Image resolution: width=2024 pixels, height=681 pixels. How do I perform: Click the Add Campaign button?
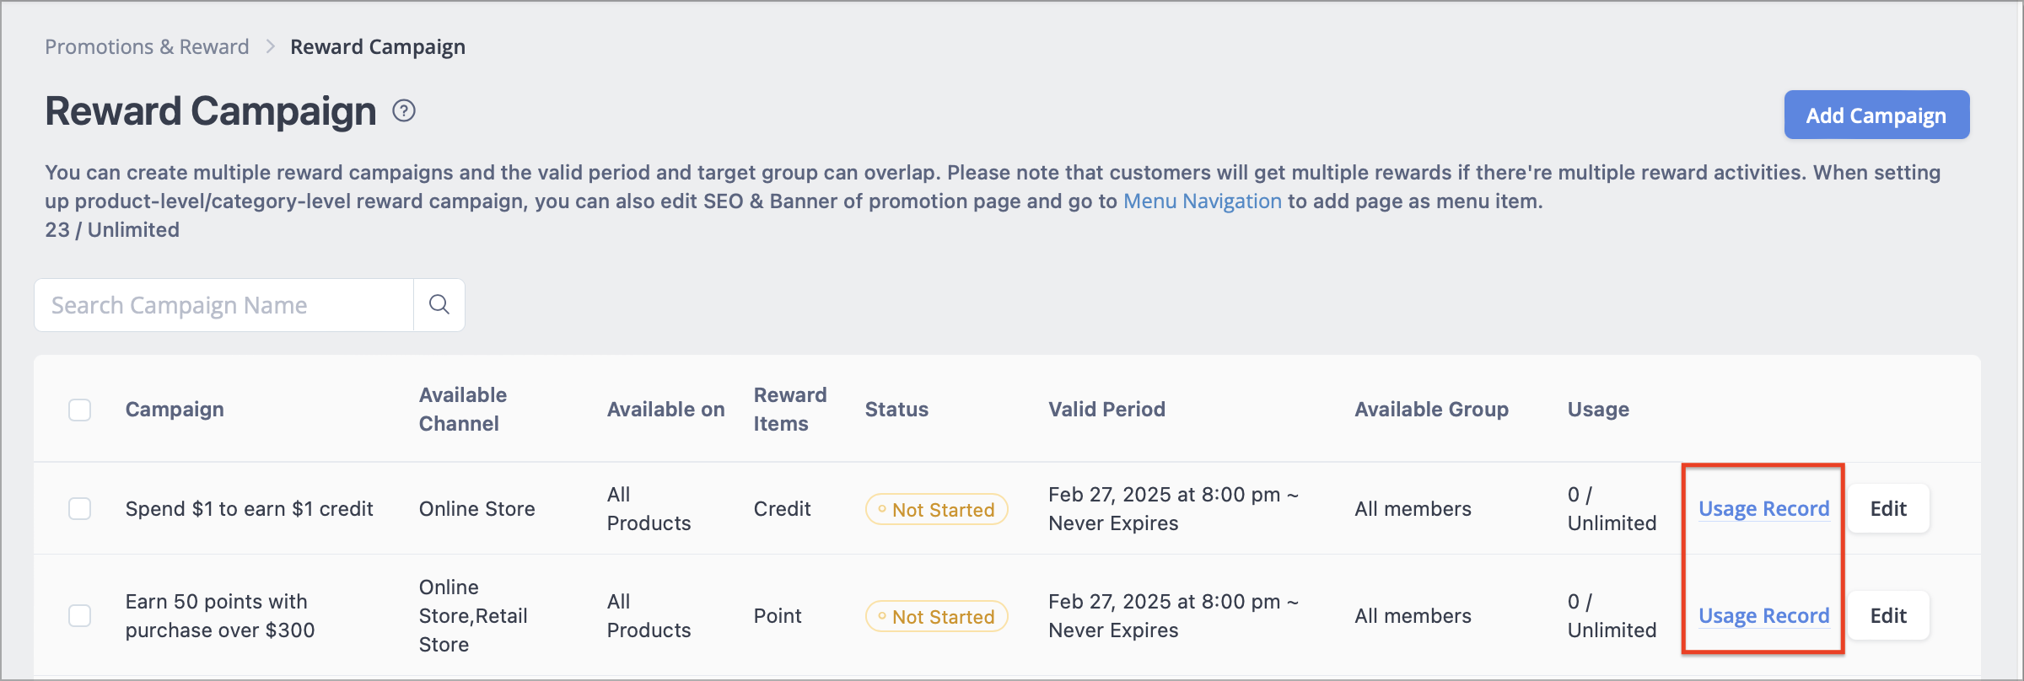pos(1876,115)
